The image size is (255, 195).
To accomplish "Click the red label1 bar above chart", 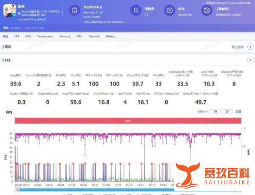I will point(128,121).
